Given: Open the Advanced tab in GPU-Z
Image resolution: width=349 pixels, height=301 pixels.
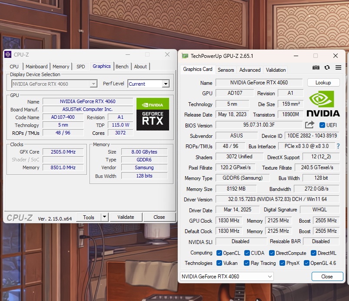Looking at the screenshot, I should [250, 70].
